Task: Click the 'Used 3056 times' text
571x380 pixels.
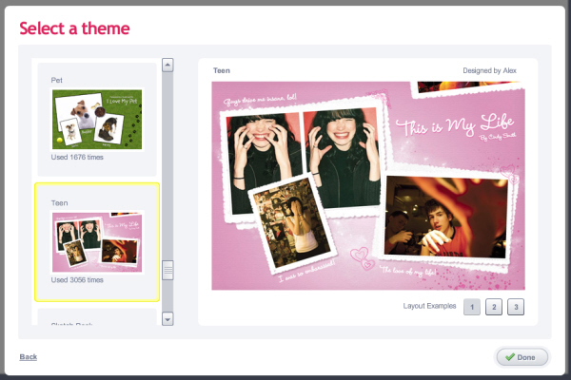Action: [77, 280]
